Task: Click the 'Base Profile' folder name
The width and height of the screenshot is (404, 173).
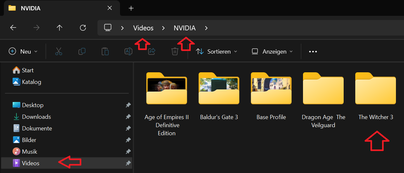Action: coord(271,117)
